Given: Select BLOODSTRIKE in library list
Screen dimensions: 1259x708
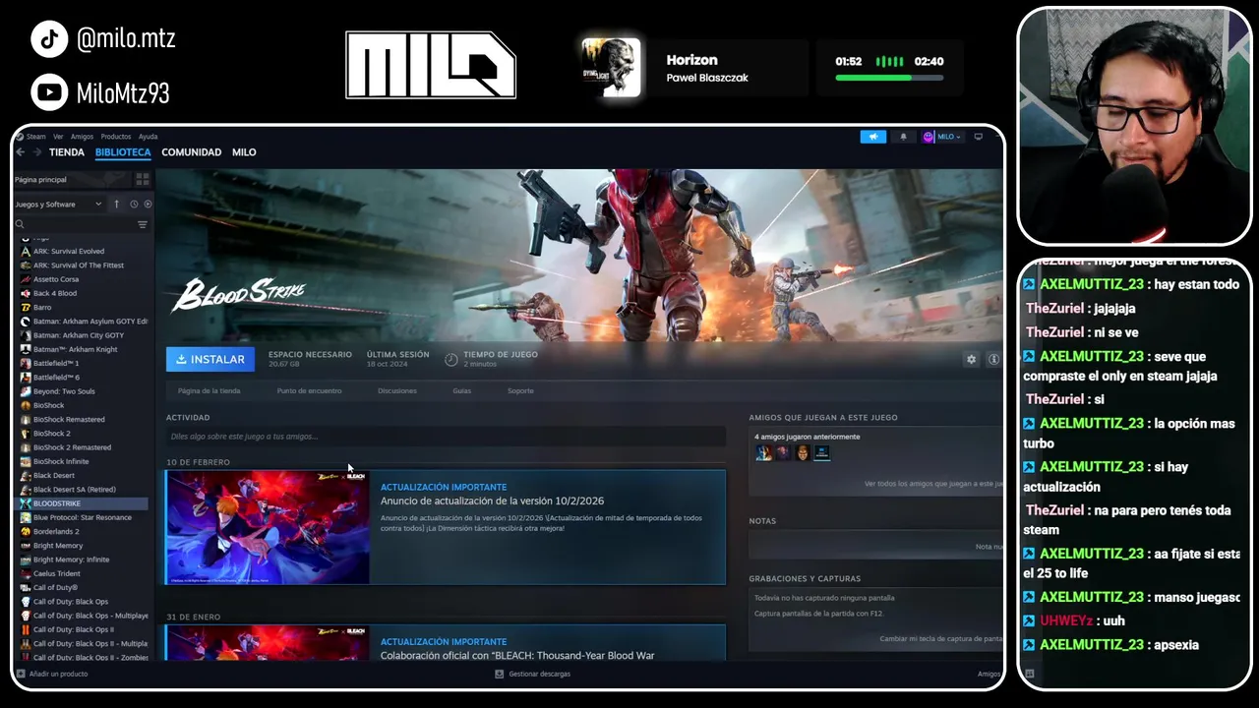Looking at the screenshot, I should (83, 503).
